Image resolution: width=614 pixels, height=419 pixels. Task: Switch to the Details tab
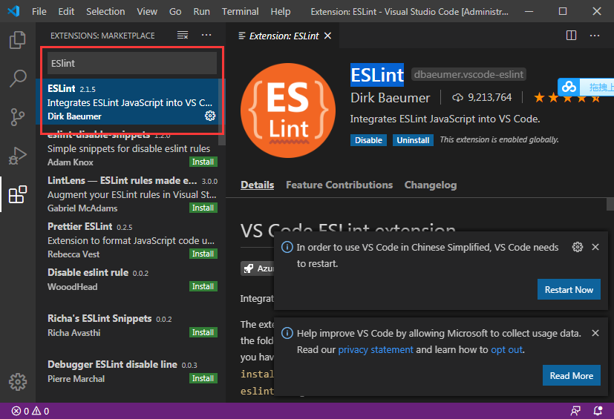[x=258, y=185]
